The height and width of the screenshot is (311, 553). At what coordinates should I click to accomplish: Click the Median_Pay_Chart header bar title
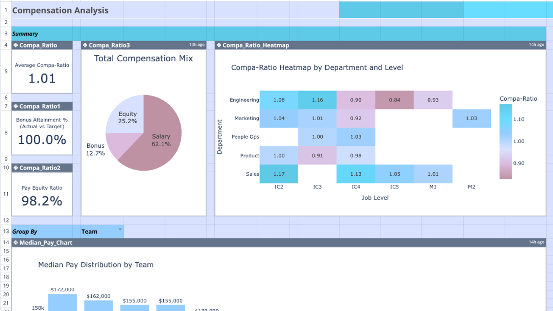[x=46, y=243]
